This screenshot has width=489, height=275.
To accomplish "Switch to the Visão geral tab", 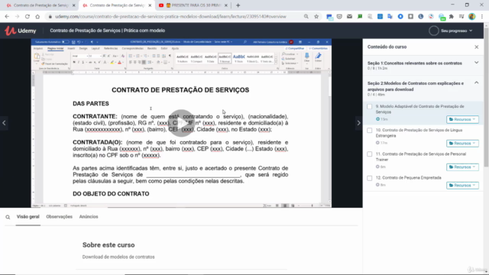I will tap(28, 217).
